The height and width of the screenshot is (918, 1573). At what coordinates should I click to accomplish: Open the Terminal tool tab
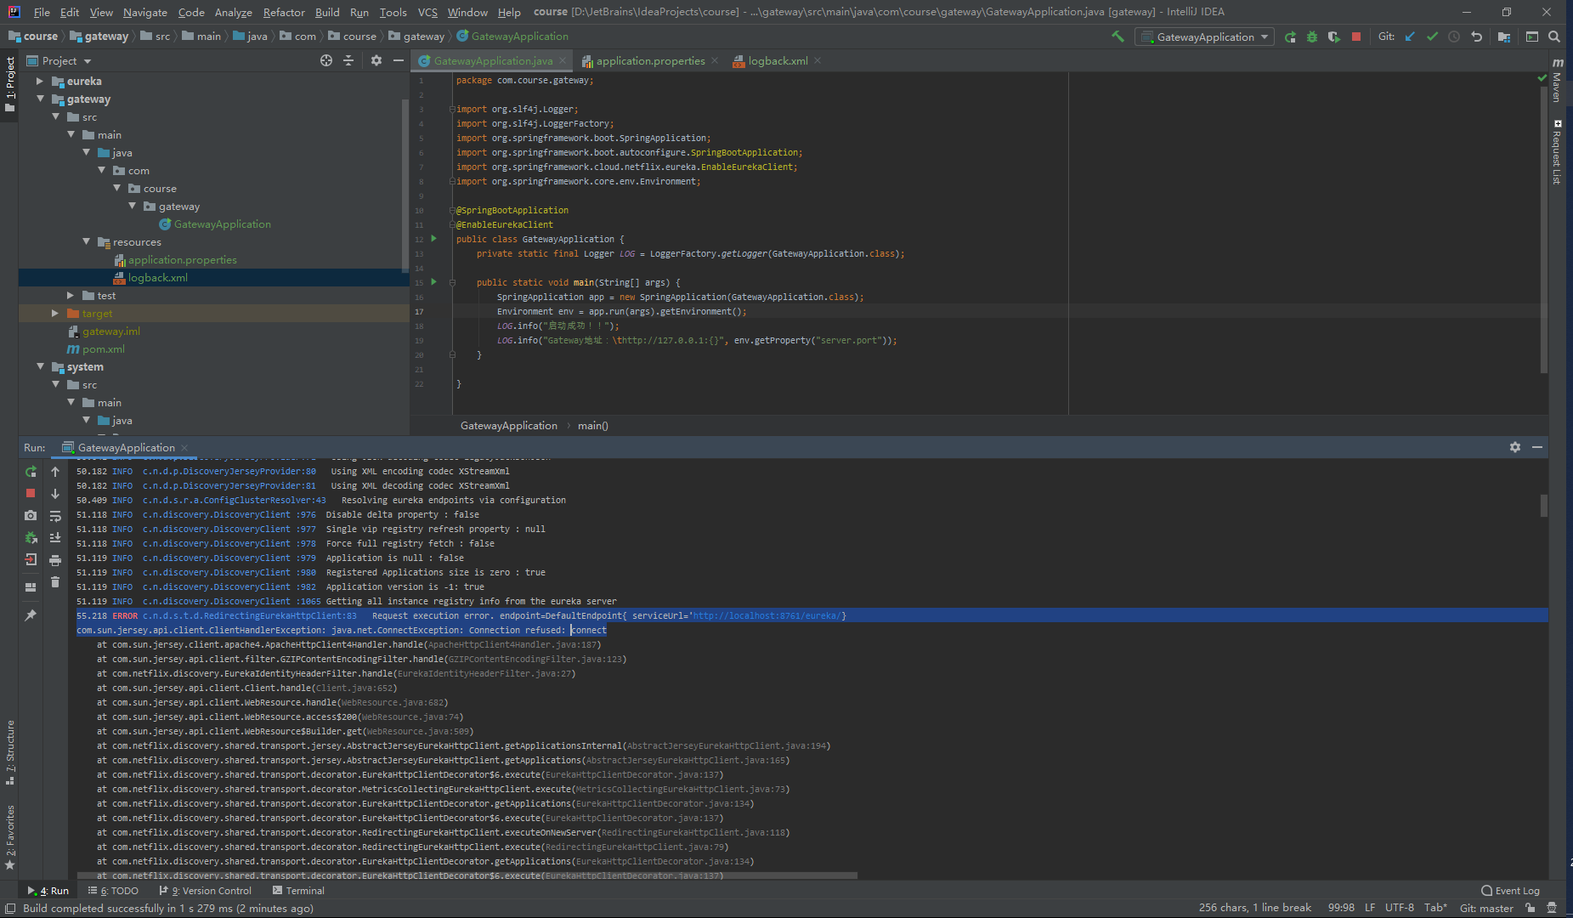[x=298, y=891]
